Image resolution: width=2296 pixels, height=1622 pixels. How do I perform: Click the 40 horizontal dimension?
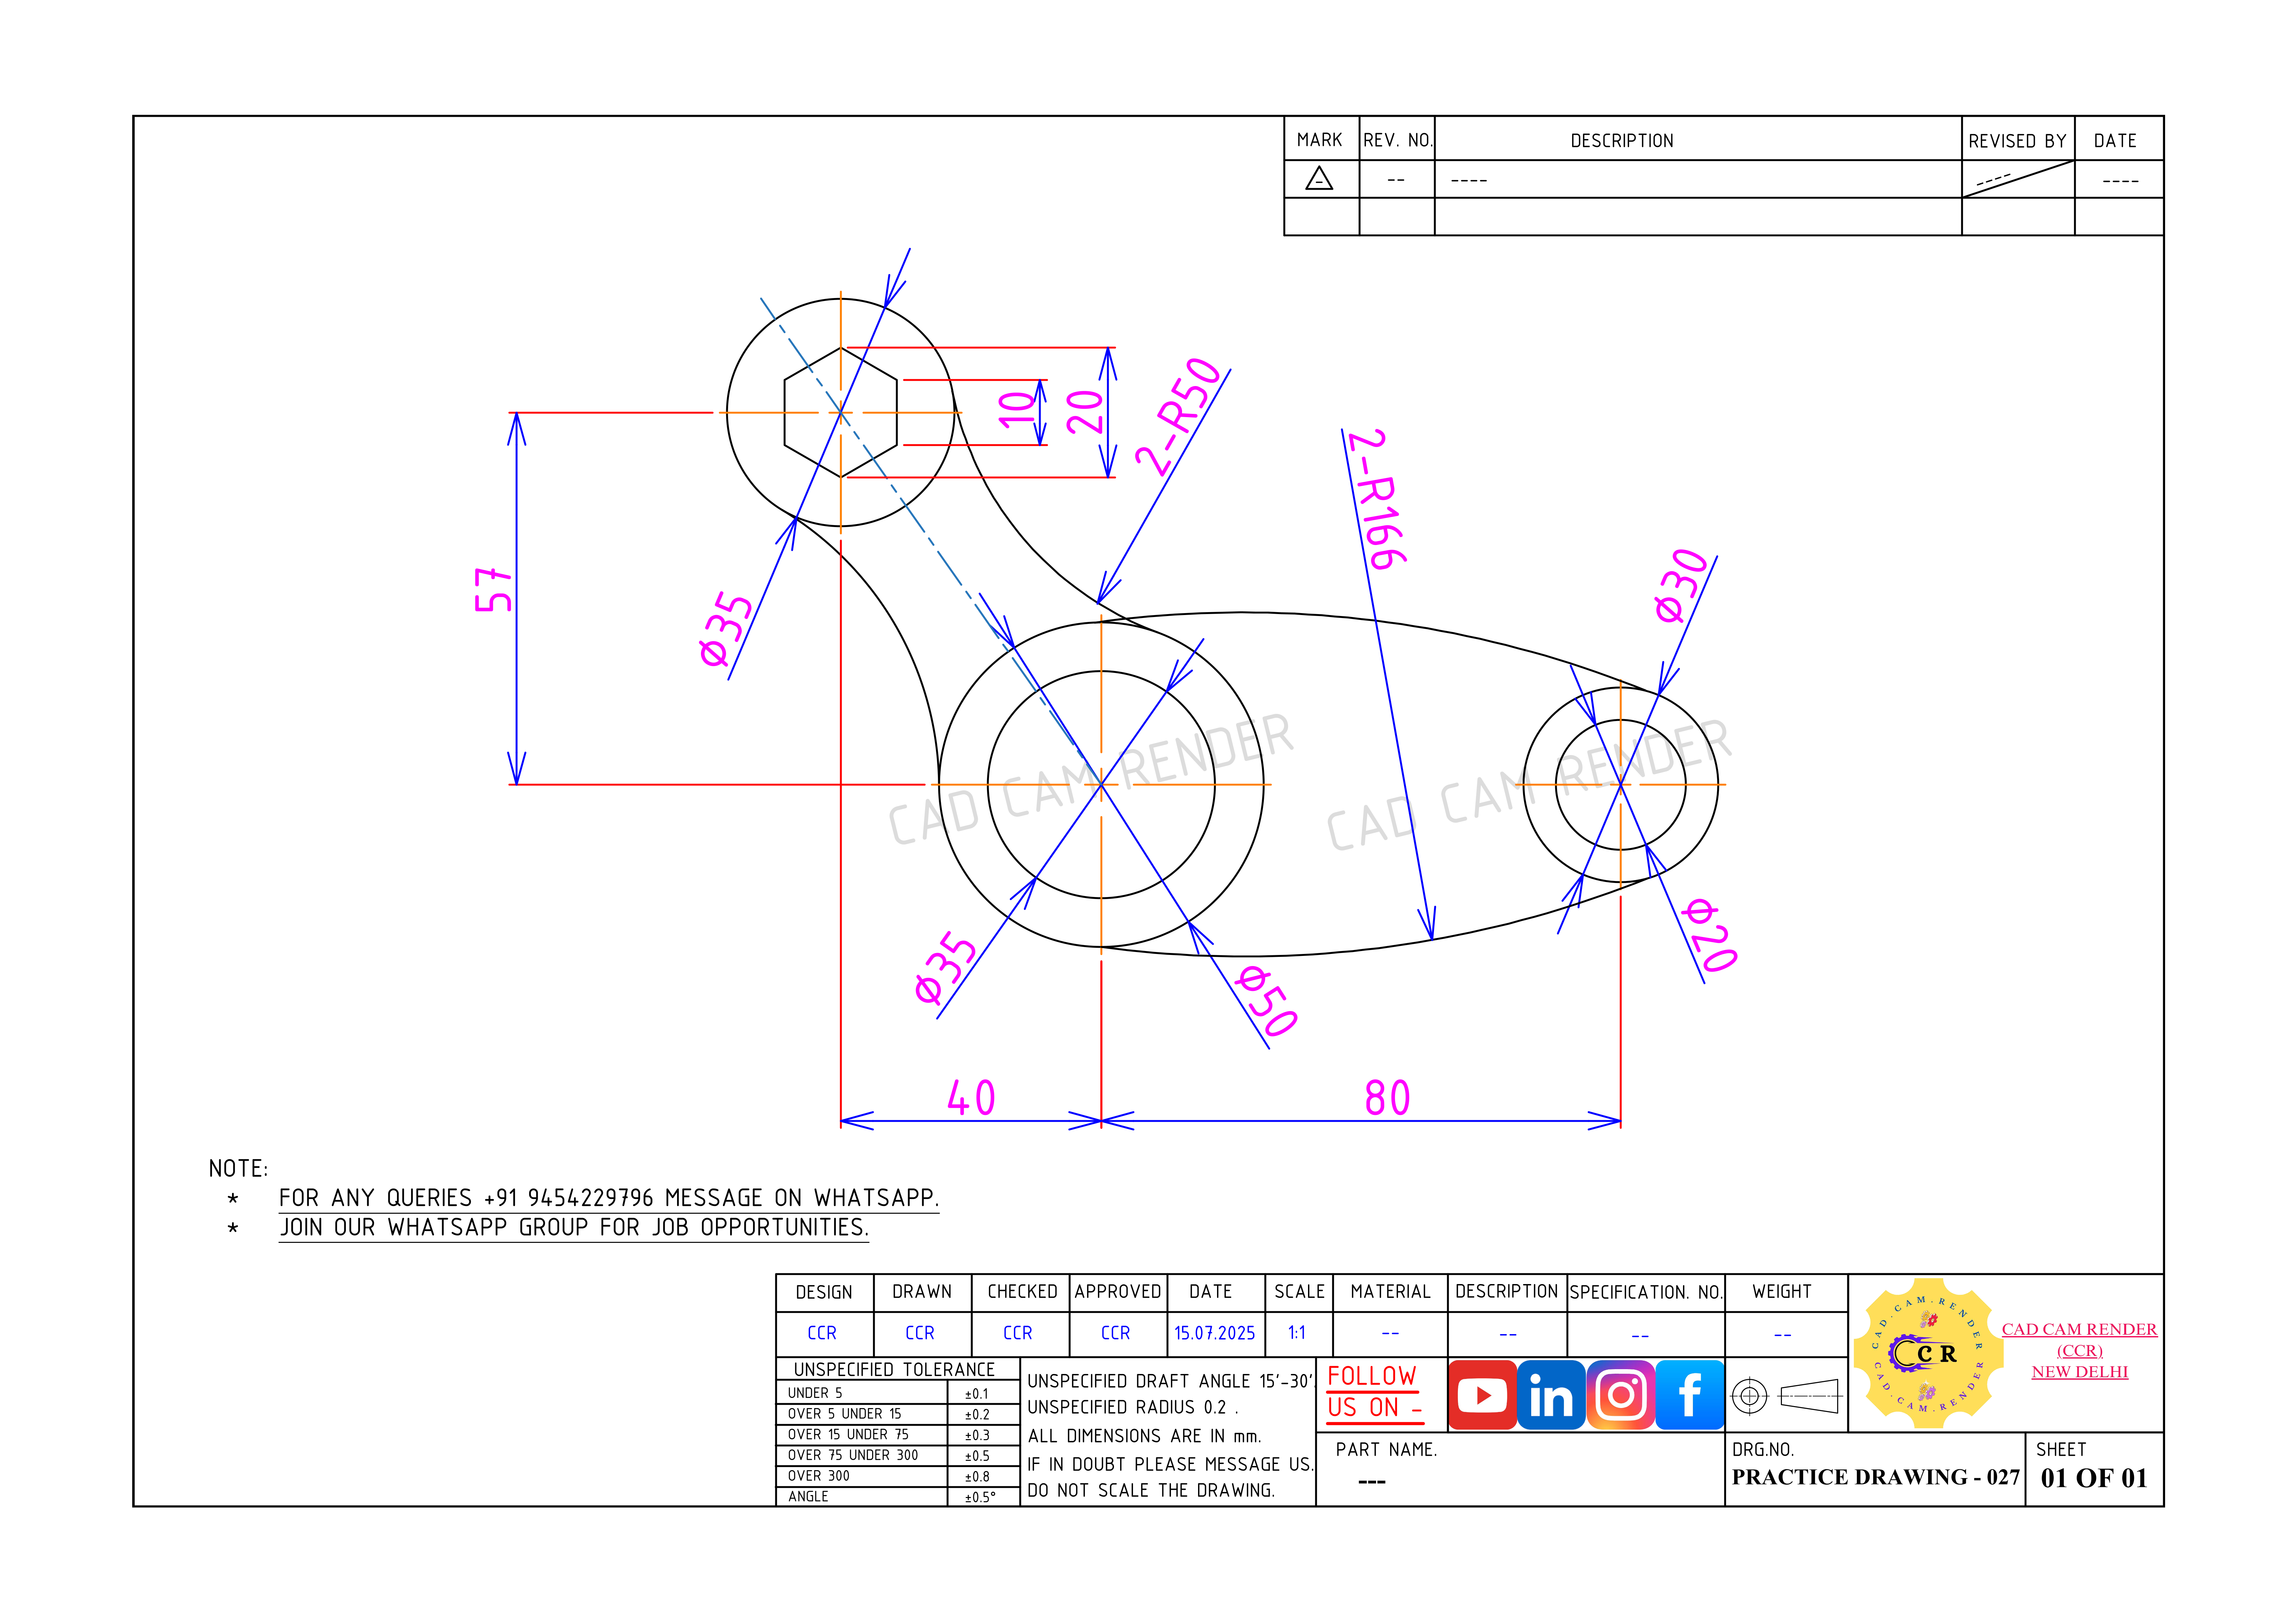click(x=971, y=1097)
